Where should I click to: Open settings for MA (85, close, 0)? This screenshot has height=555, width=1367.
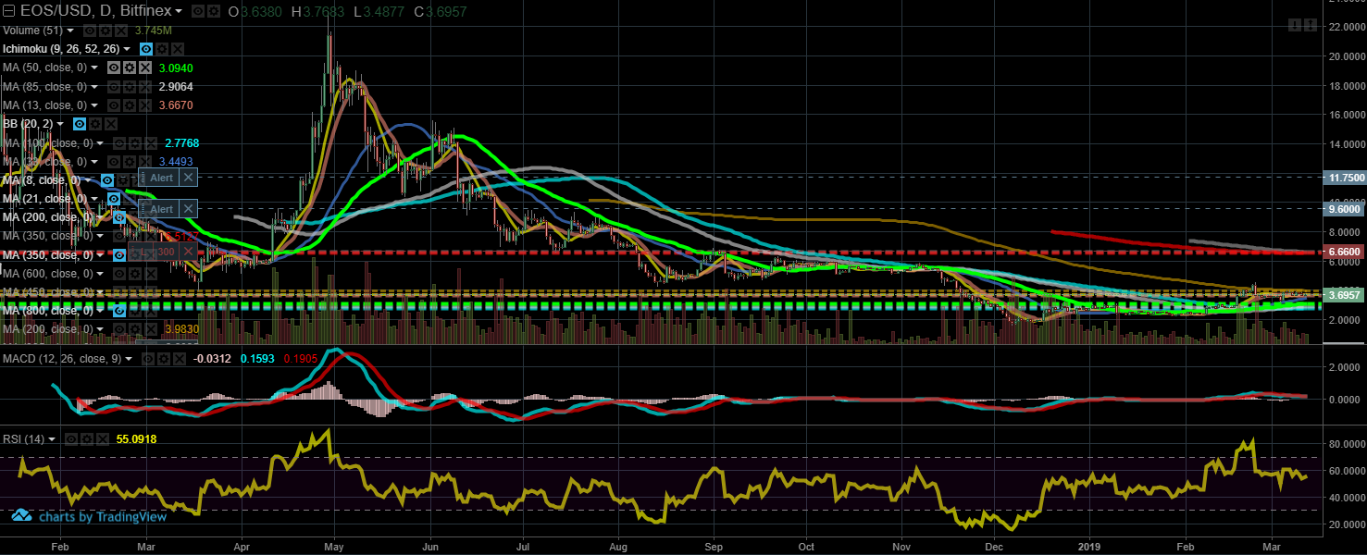(x=130, y=87)
